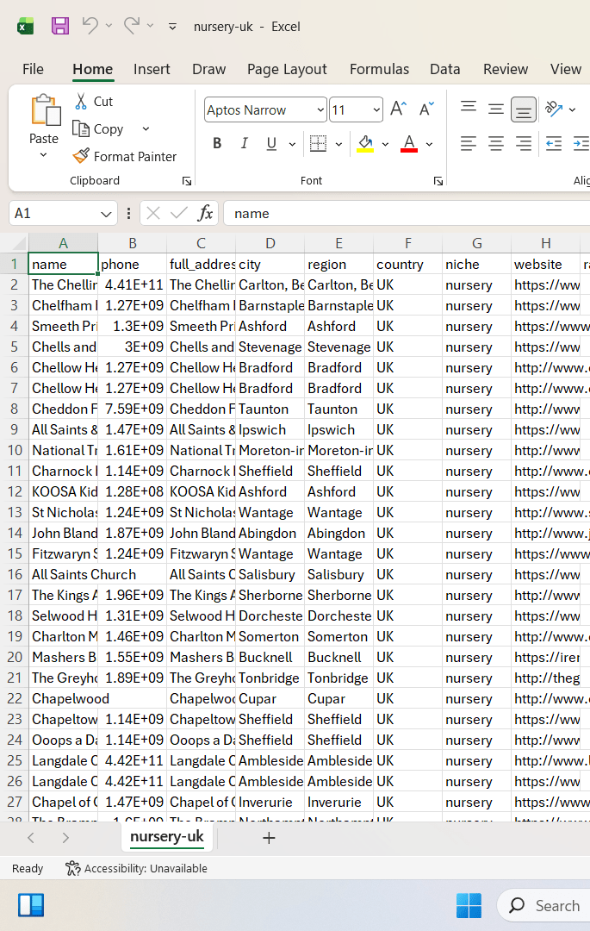Apply cell borders icon
The image size is (590, 931).
click(x=319, y=143)
